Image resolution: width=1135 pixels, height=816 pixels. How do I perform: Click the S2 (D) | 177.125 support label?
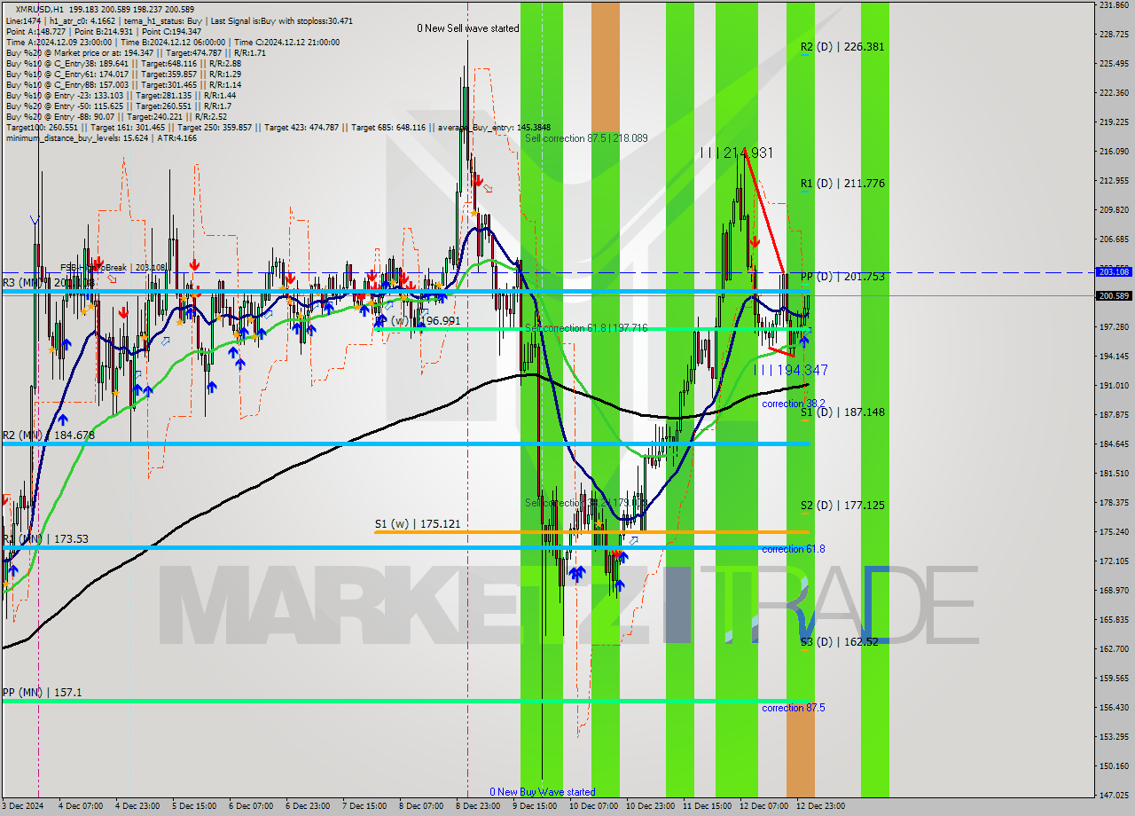(842, 506)
